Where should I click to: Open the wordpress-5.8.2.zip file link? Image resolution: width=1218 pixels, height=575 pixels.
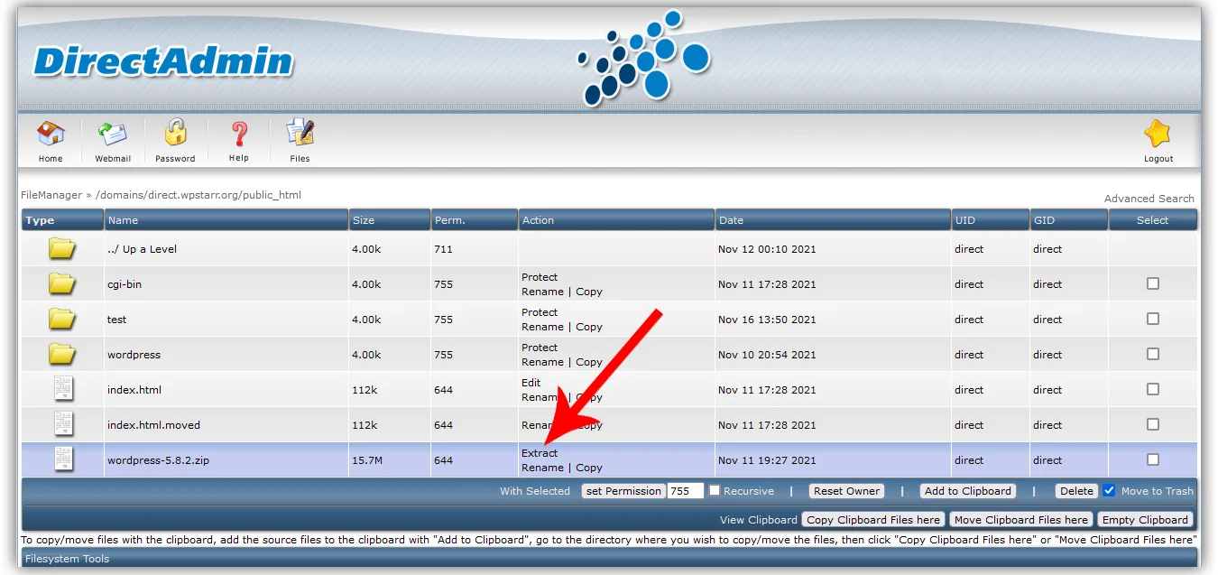[158, 459]
